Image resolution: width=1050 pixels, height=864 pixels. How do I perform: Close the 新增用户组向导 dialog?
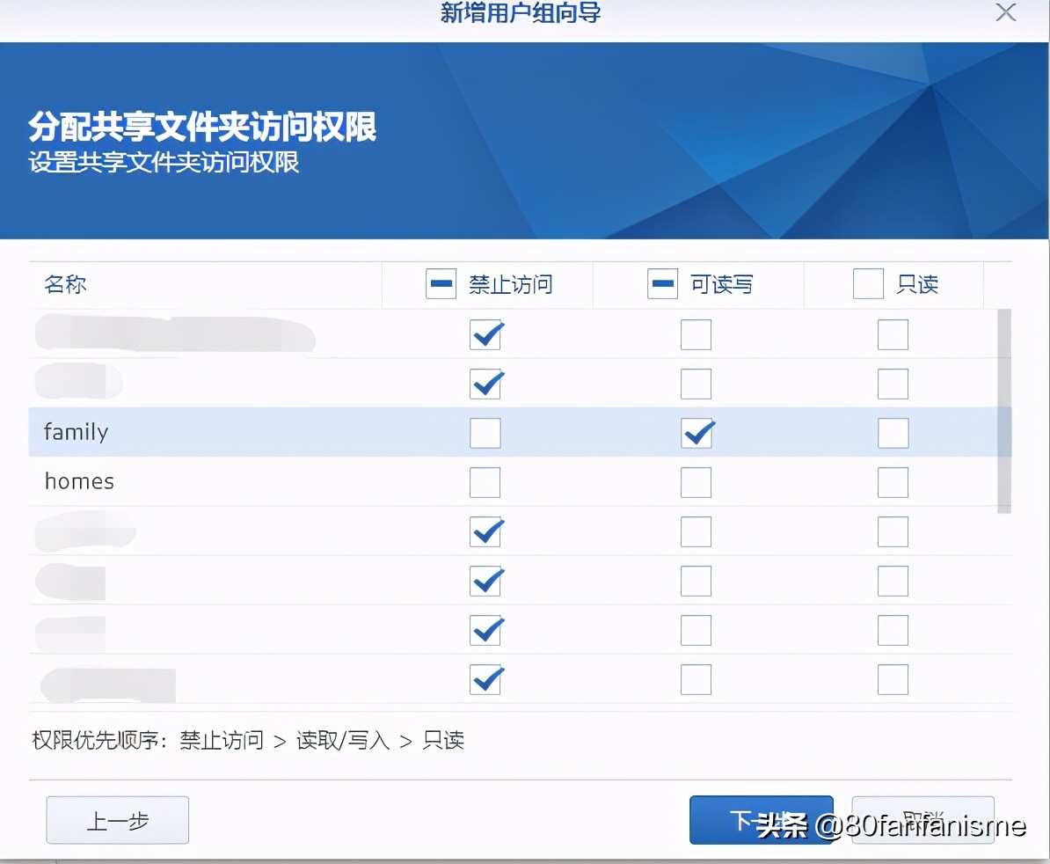(x=1005, y=13)
